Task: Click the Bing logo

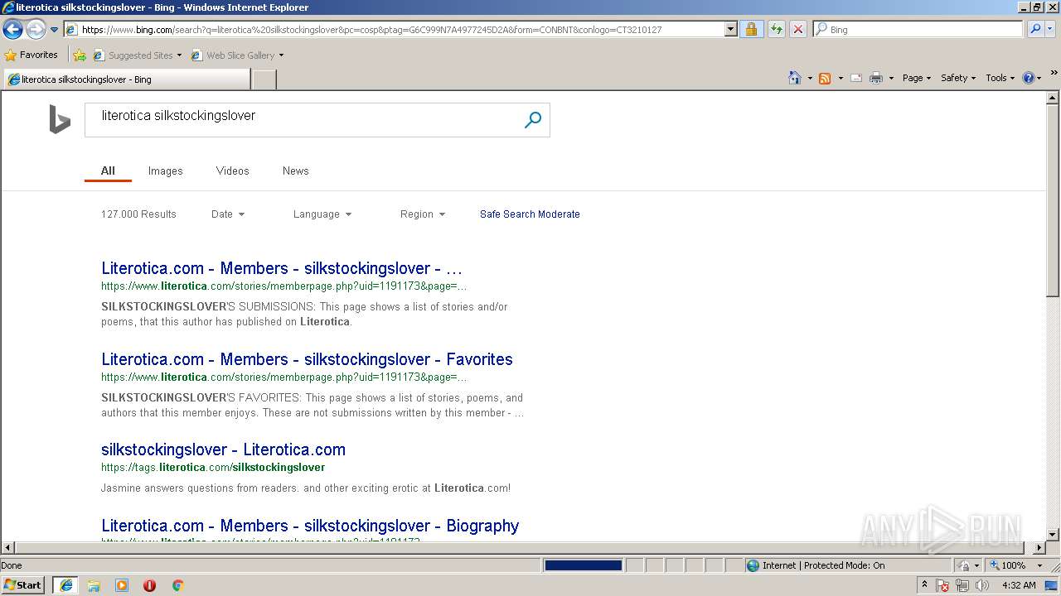Action: pos(60,119)
